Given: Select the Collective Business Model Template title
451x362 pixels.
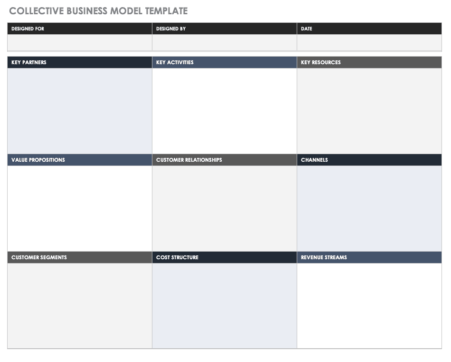Looking at the screenshot, I should (x=98, y=11).
